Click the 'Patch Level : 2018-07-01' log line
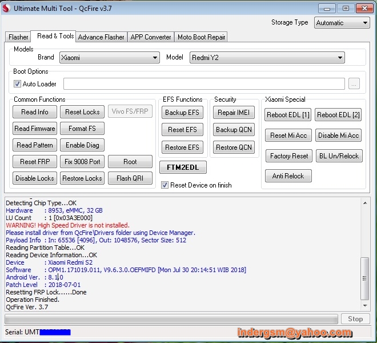377x343 pixels. (43, 285)
